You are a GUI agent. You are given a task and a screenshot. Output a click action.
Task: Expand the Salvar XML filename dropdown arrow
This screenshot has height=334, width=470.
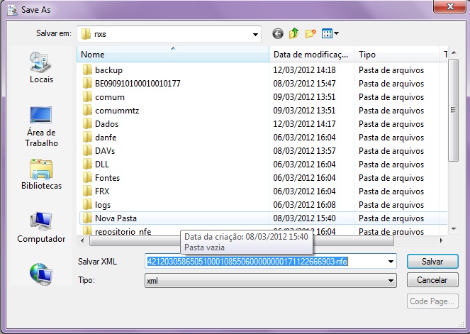[391, 262]
